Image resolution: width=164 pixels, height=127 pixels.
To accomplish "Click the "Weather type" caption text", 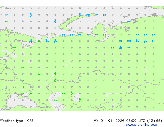I will [12, 121].
